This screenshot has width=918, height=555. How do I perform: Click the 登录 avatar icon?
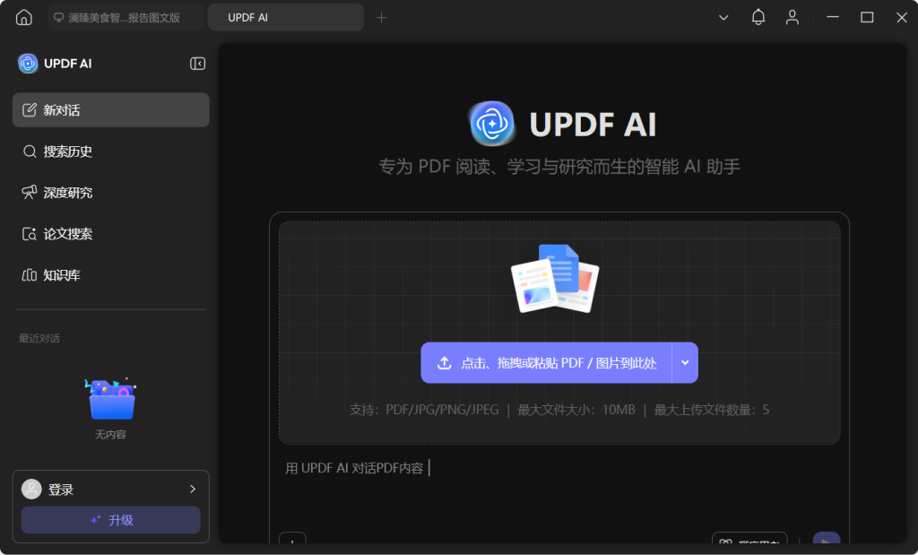32,489
